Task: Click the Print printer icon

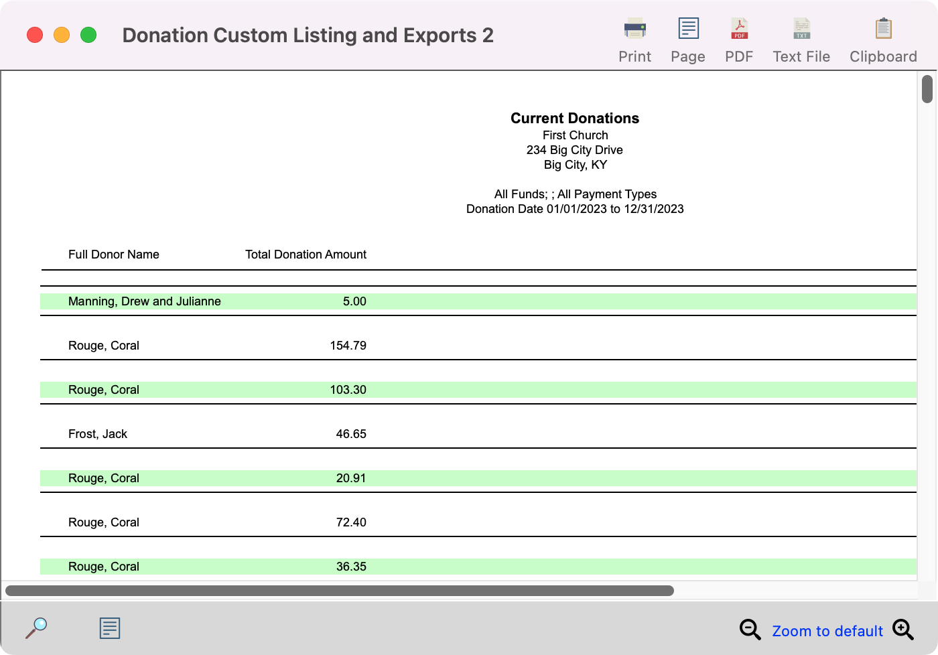Action: [634, 29]
